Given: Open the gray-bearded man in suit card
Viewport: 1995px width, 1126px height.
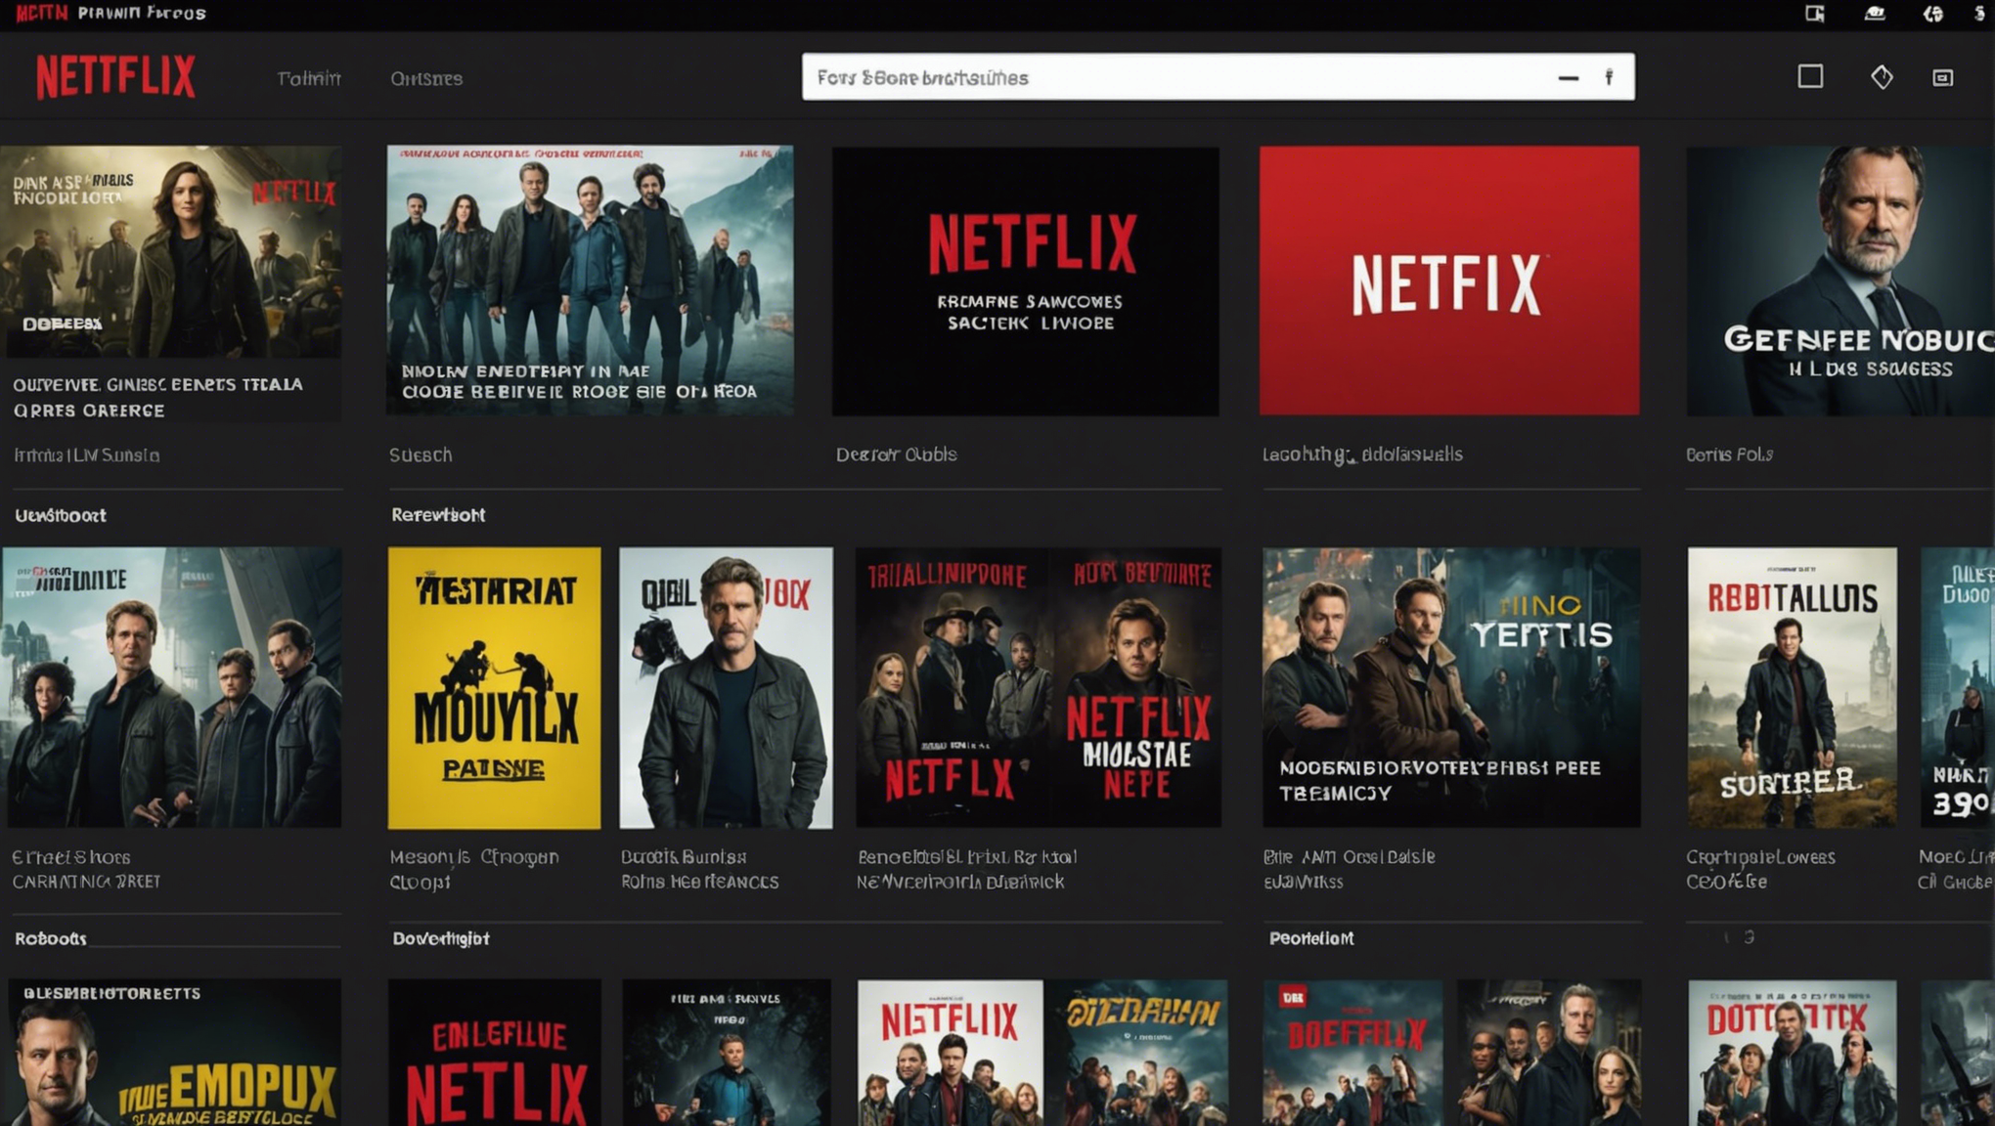Looking at the screenshot, I should [1840, 281].
